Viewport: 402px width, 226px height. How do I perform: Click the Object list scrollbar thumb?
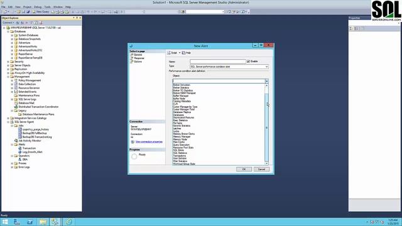point(266,127)
